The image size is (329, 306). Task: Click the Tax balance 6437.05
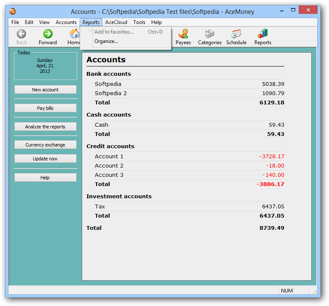(x=273, y=206)
